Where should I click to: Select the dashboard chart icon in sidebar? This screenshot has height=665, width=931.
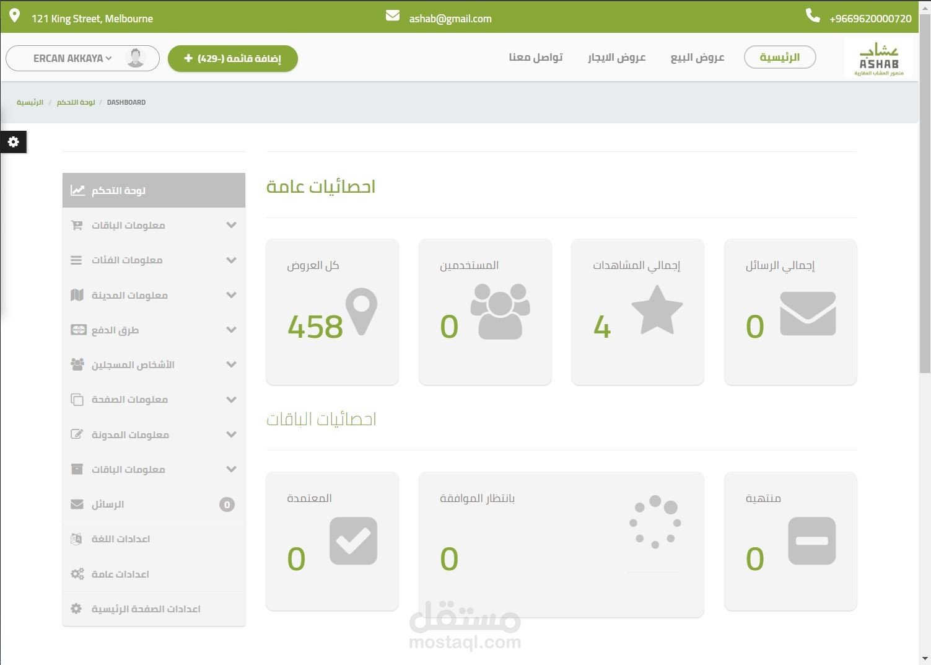(x=78, y=190)
